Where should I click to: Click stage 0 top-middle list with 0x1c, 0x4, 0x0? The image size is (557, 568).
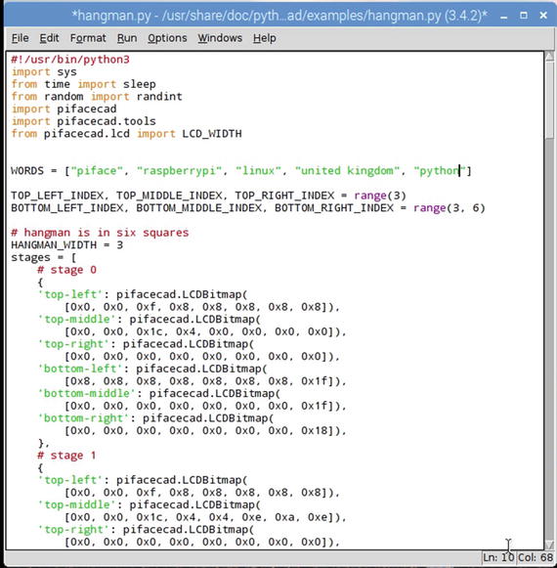[205, 331]
